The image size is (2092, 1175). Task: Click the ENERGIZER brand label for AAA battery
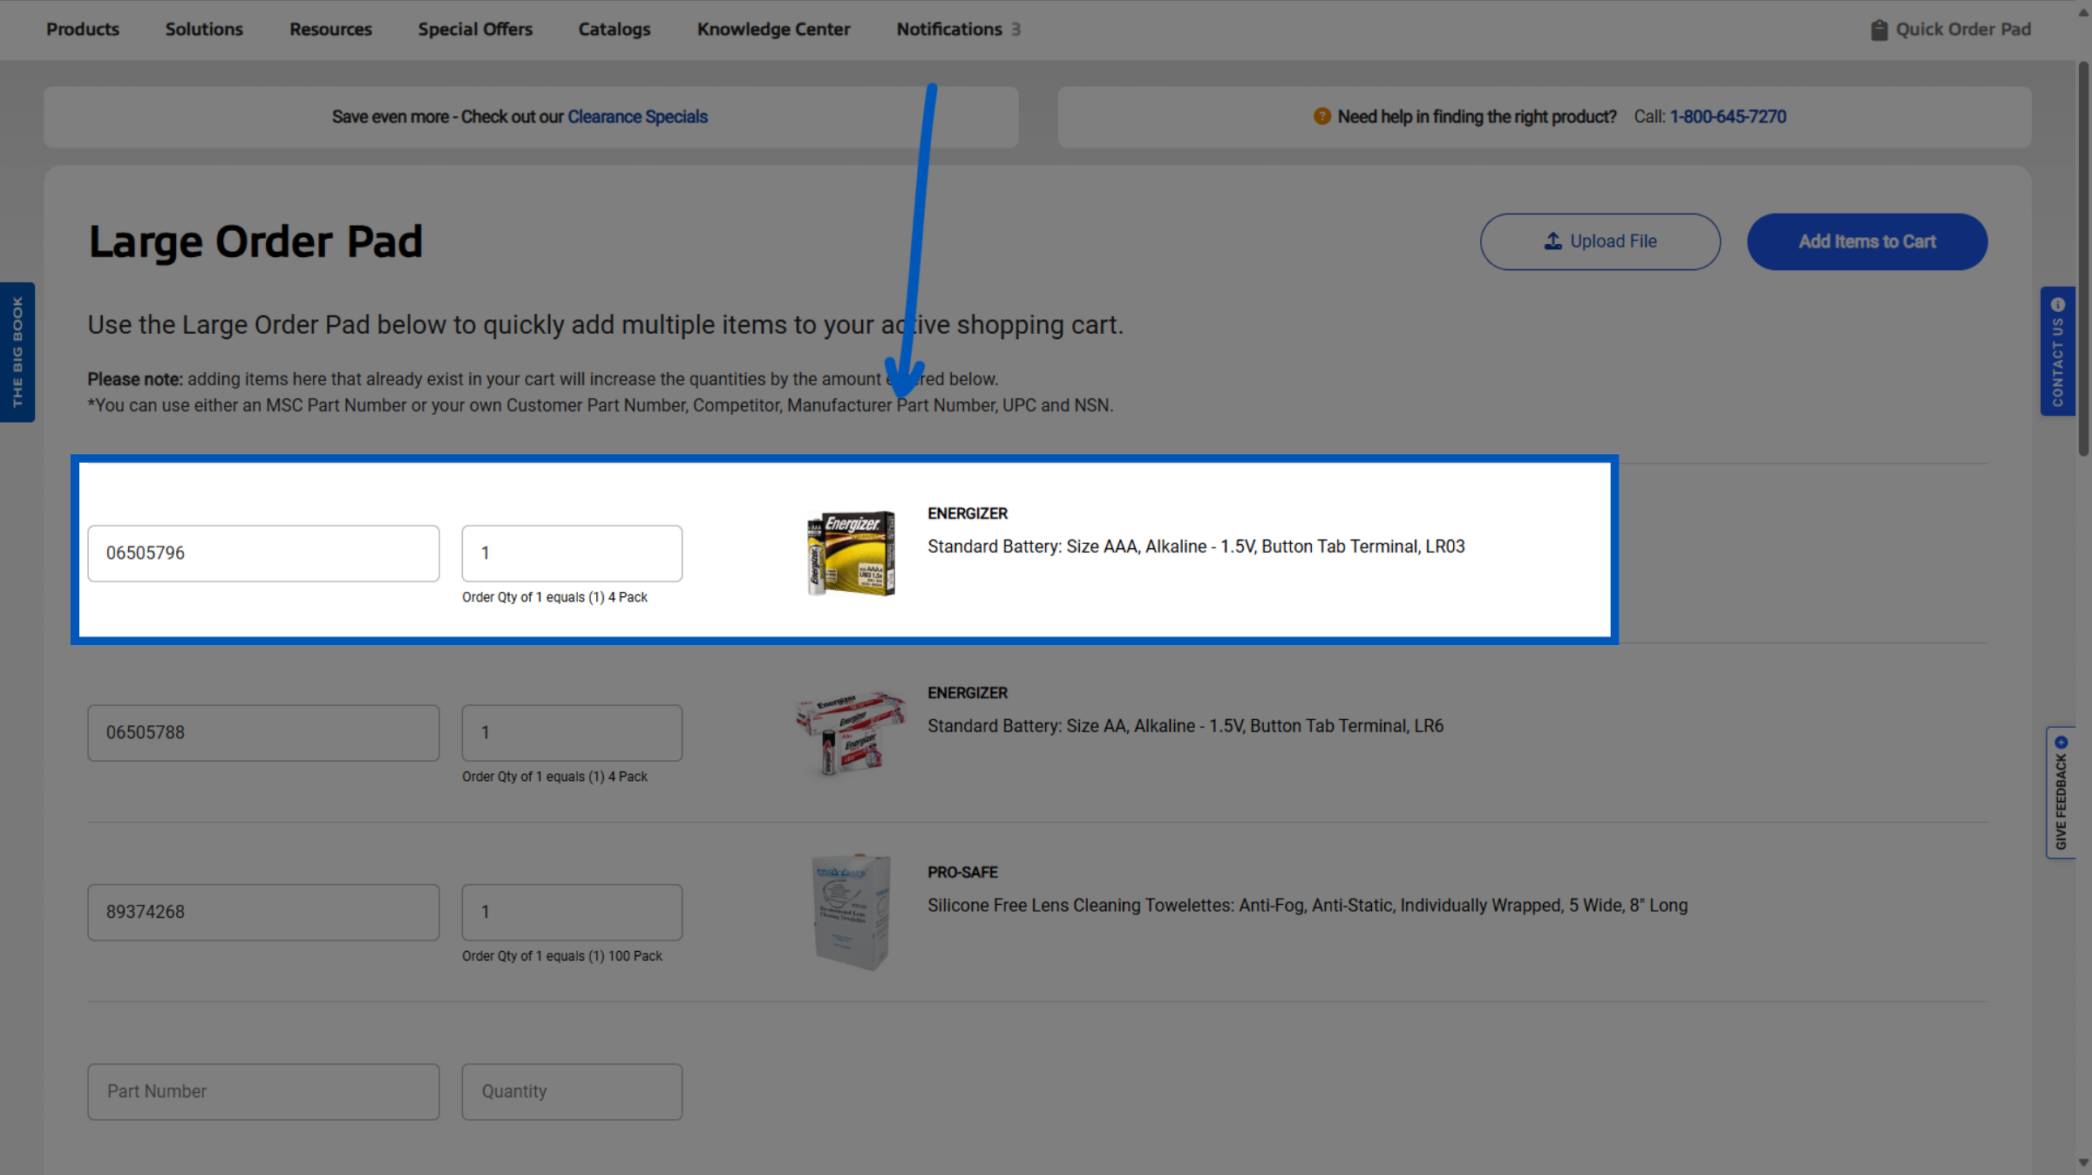968,513
